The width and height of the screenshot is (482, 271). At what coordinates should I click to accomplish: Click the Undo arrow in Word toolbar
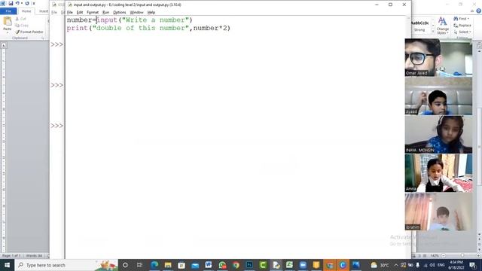(x=17, y=3)
